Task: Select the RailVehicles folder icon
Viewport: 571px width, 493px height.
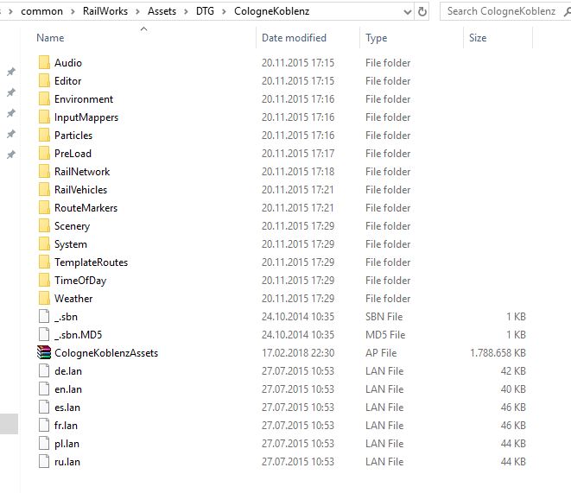Action: pyautogui.click(x=44, y=190)
